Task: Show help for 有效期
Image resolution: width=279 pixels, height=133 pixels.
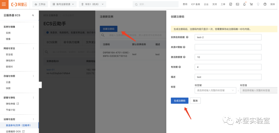Action: tap(180, 67)
